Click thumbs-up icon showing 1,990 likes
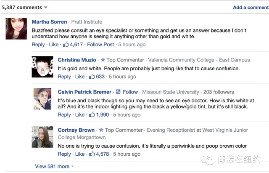The width and height of the screenshot is (269, 173). (92, 114)
